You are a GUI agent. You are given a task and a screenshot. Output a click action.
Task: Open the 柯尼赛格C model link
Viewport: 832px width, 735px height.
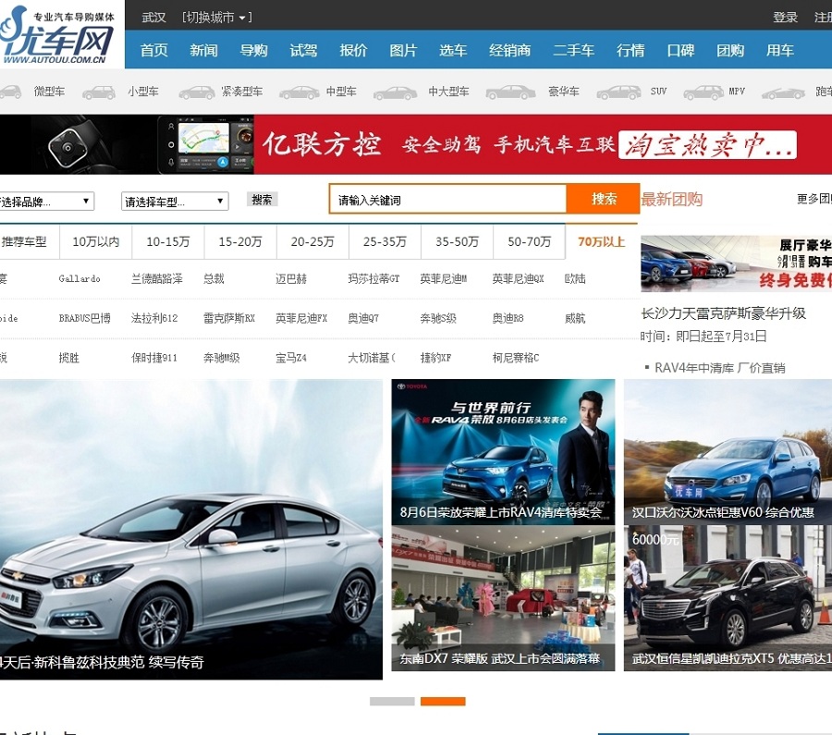pos(515,358)
